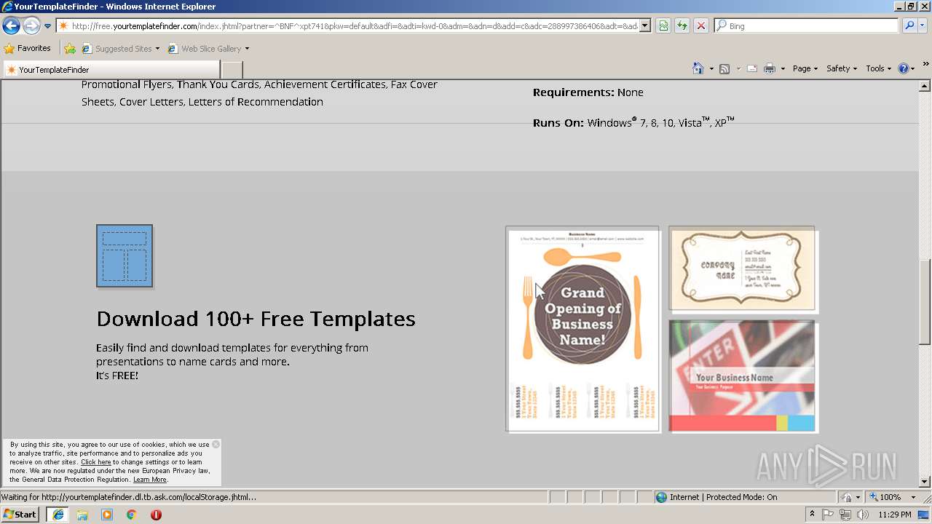Viewport: 932px width, 524px height.
Task: Expand the Print dropdown arrow
Action: [x=783, y=68]
